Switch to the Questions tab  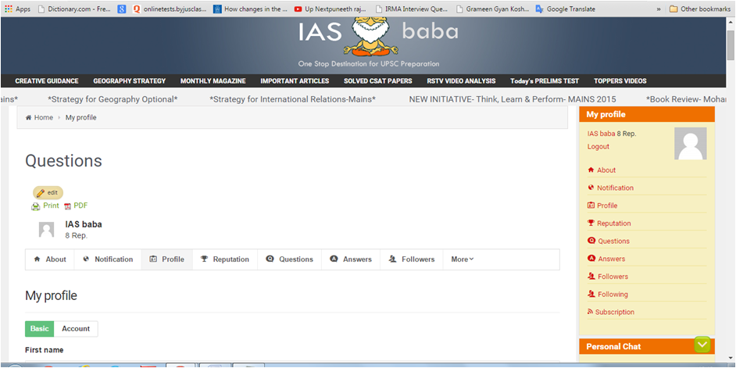coord(290,259)
